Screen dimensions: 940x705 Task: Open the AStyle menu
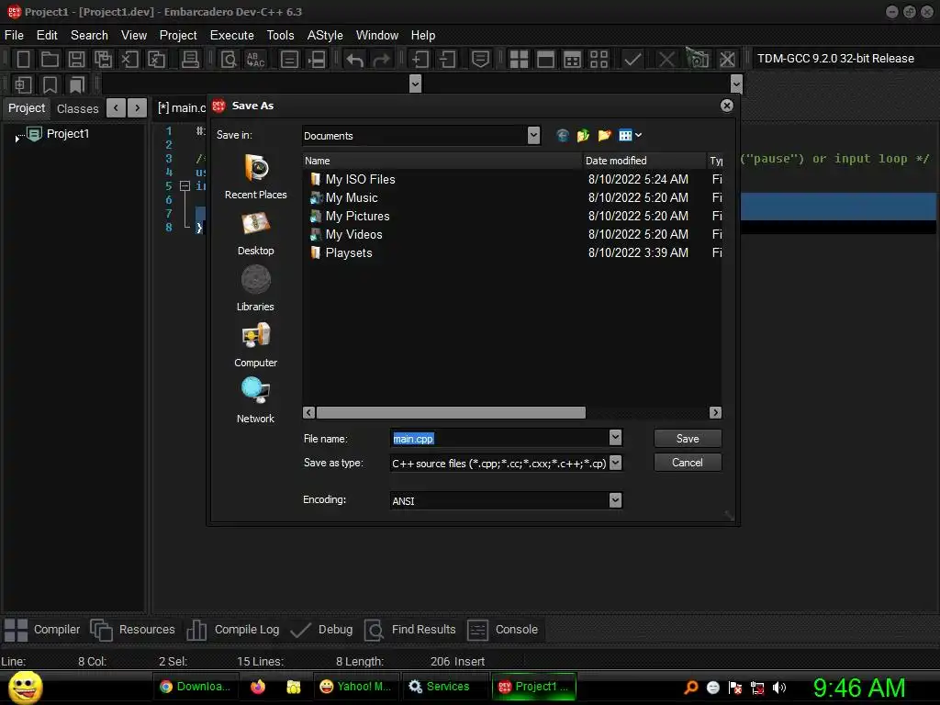tap(325, 36)
